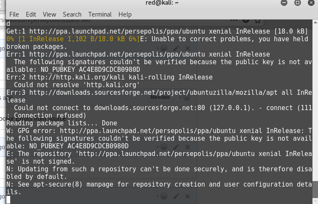Open the Terminal menu
Viewport: 318px width, 204px height.
click(100, 14)
